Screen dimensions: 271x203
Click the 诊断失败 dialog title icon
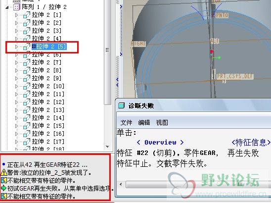tap(121, 105)
